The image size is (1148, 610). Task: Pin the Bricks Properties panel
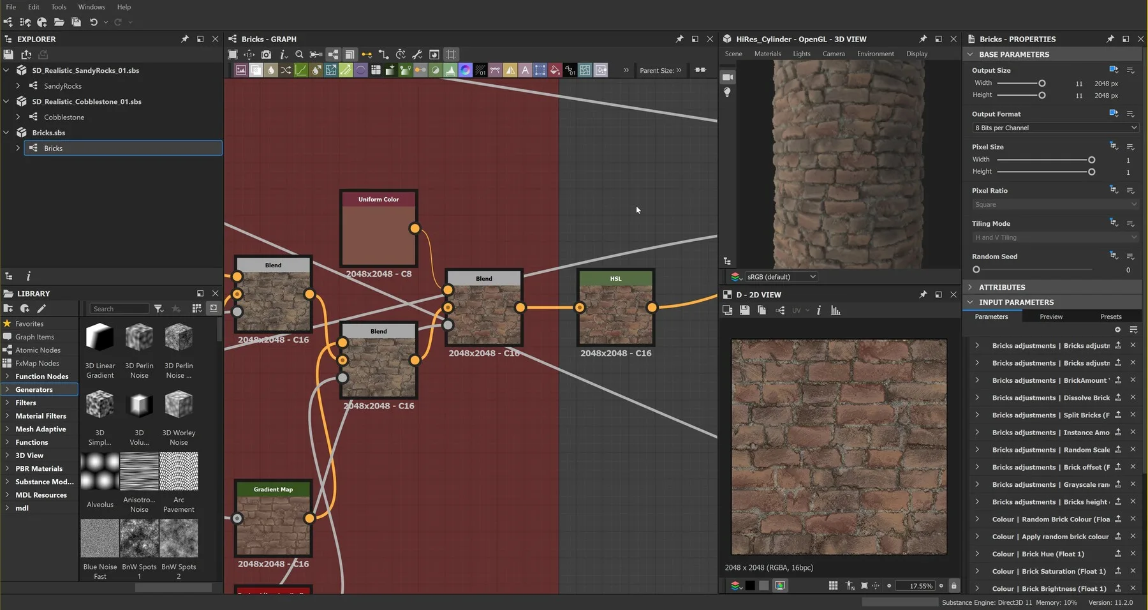(x=1110, y=39)
